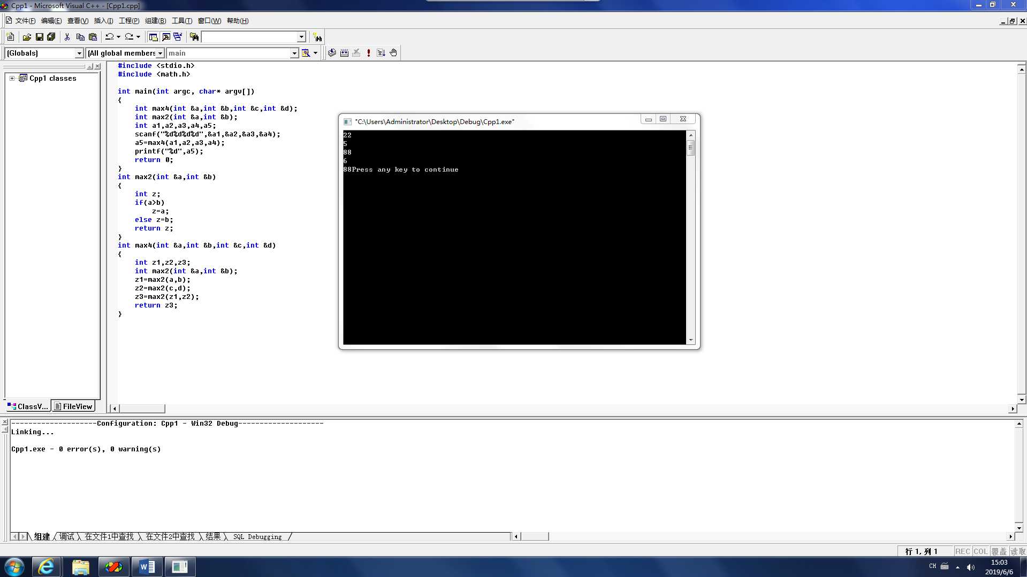Click the Redo arrow icon
Image resolution: width=1027 pixels, height=577 pixels.
(129, 37)
